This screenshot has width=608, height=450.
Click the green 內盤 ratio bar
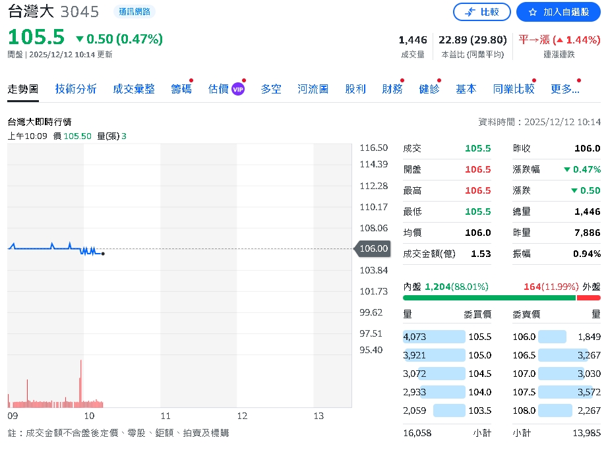pyautogui.click(x=488, y=297)
